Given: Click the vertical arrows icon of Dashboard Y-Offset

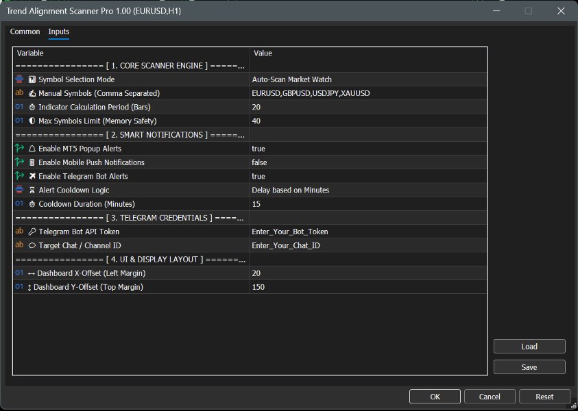Looking at the screenshot, I should coord(29,287).
